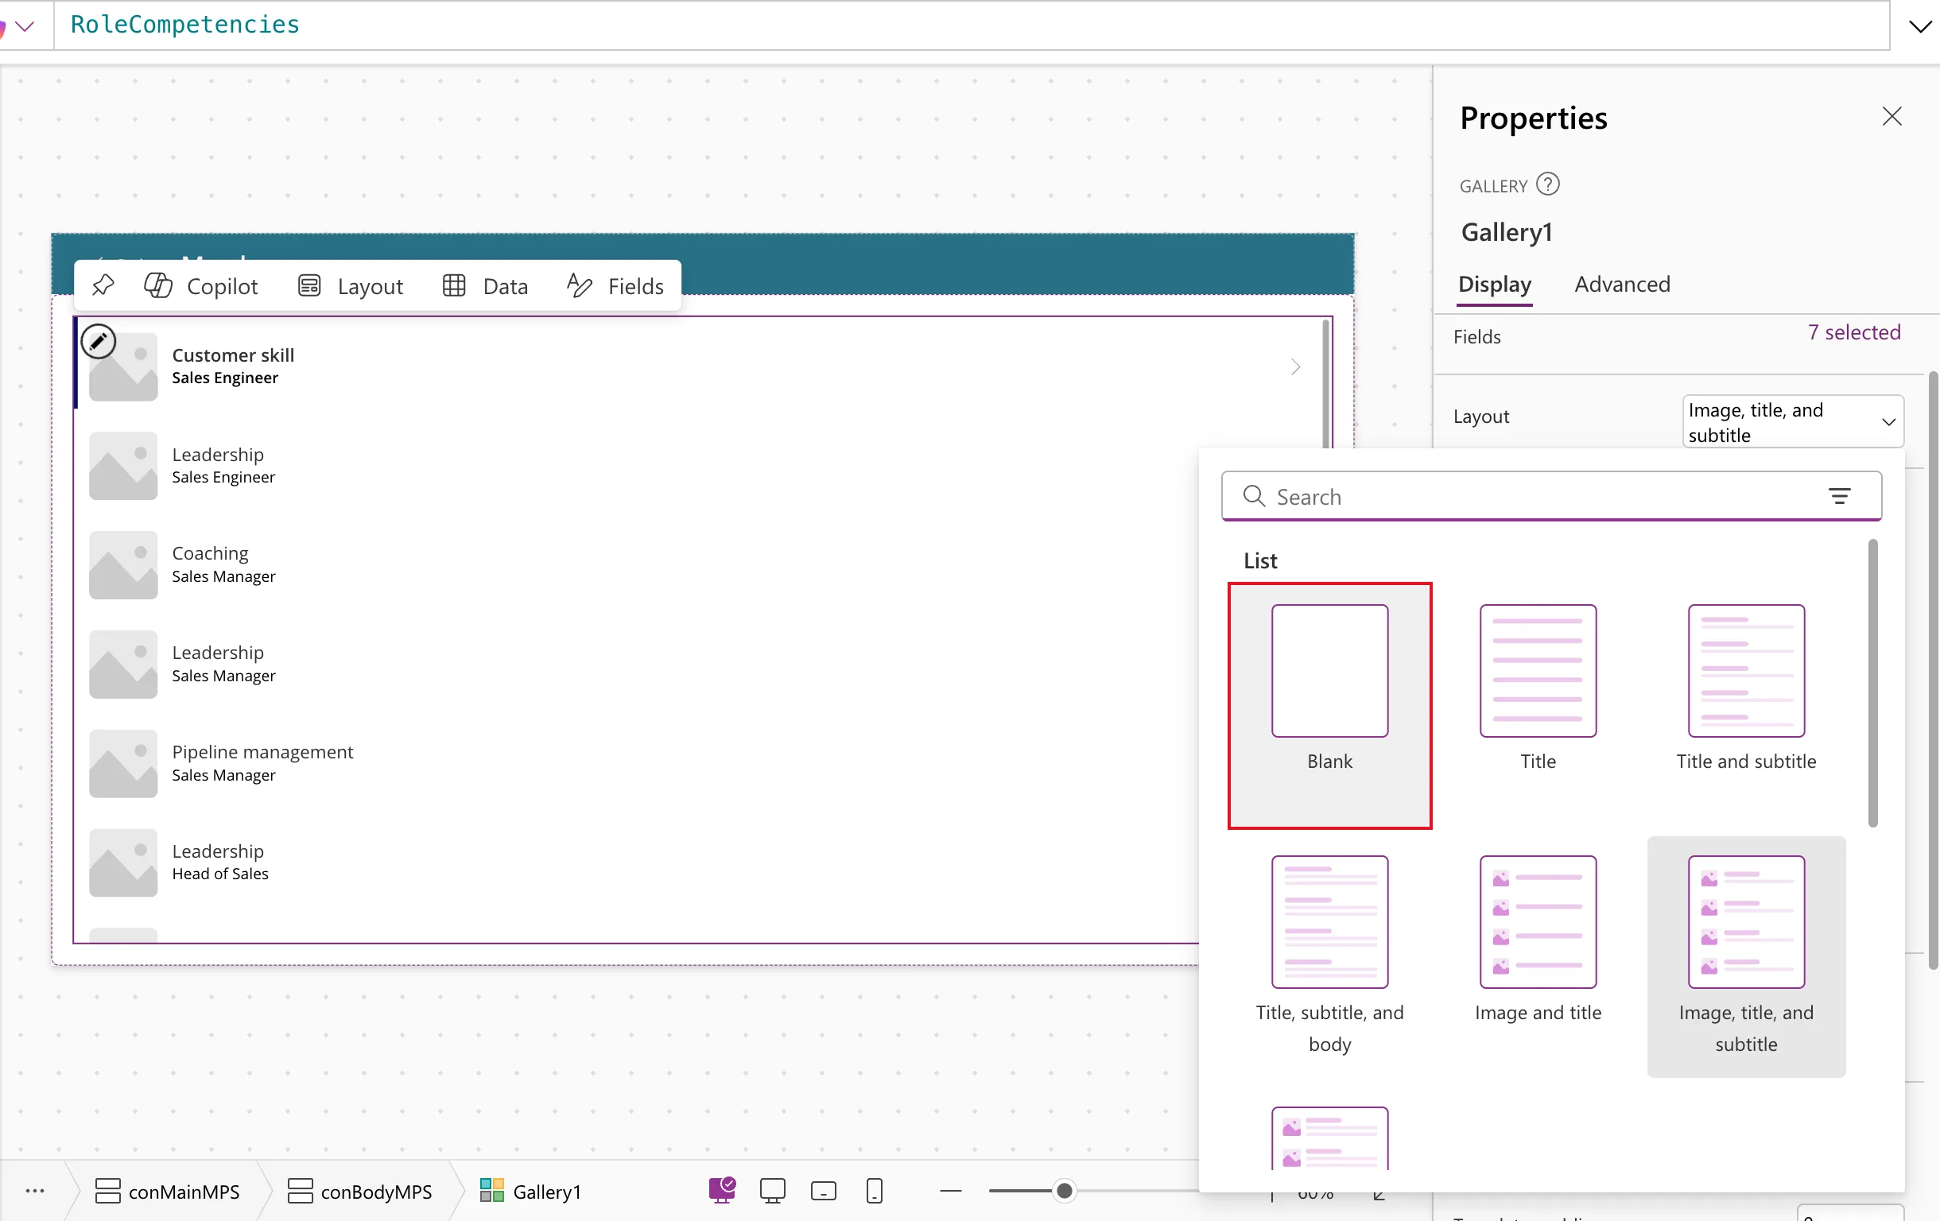Click the breadcrumb ellipsis button
1940x1221 pixels.
[x=35, y=1190]
